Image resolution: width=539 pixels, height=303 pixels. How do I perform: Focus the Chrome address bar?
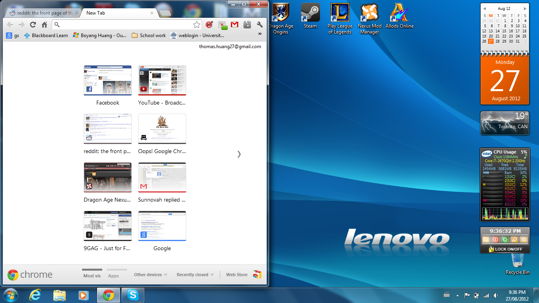click(127, 25)
